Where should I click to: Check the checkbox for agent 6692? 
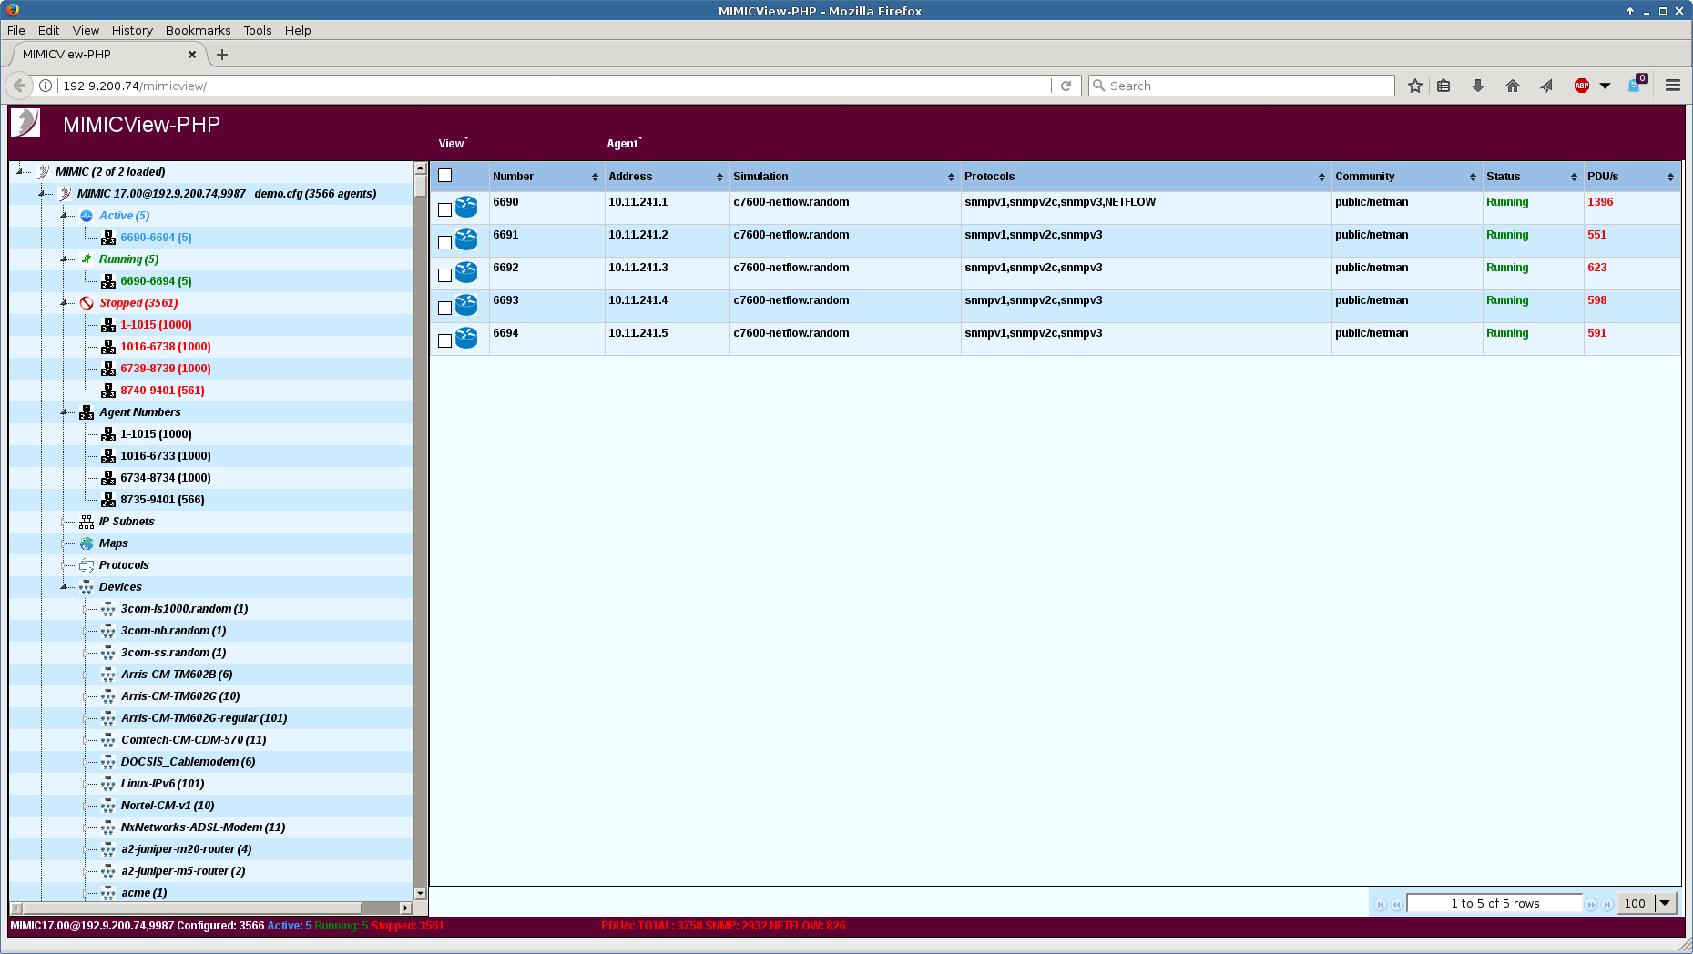coord(445,276)
